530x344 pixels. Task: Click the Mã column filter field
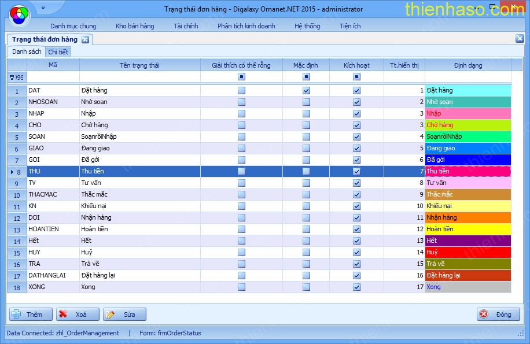tap(53, 77)
